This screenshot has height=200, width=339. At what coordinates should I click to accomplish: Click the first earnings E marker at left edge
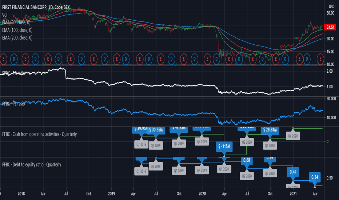(x=3, y=59)
